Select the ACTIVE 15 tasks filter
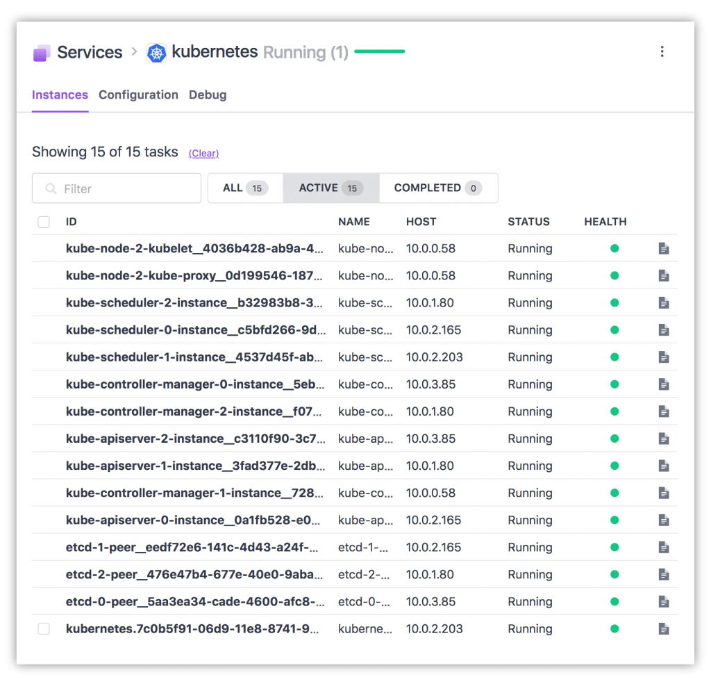711x686 pixels. click(331, 188)
